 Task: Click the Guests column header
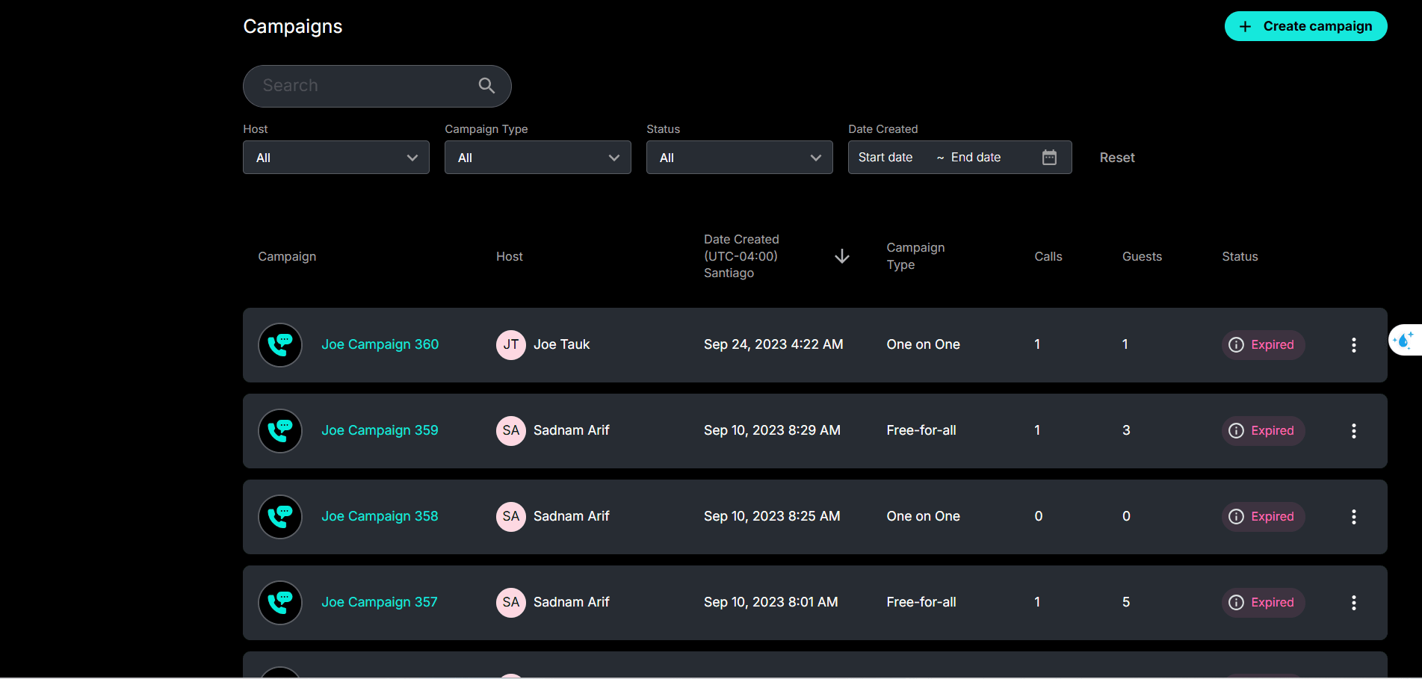(1142, 256)
